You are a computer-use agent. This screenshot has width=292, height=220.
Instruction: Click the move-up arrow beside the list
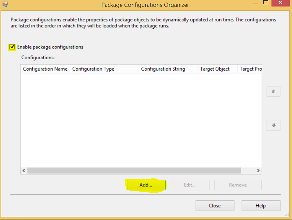tap(273, 91)
